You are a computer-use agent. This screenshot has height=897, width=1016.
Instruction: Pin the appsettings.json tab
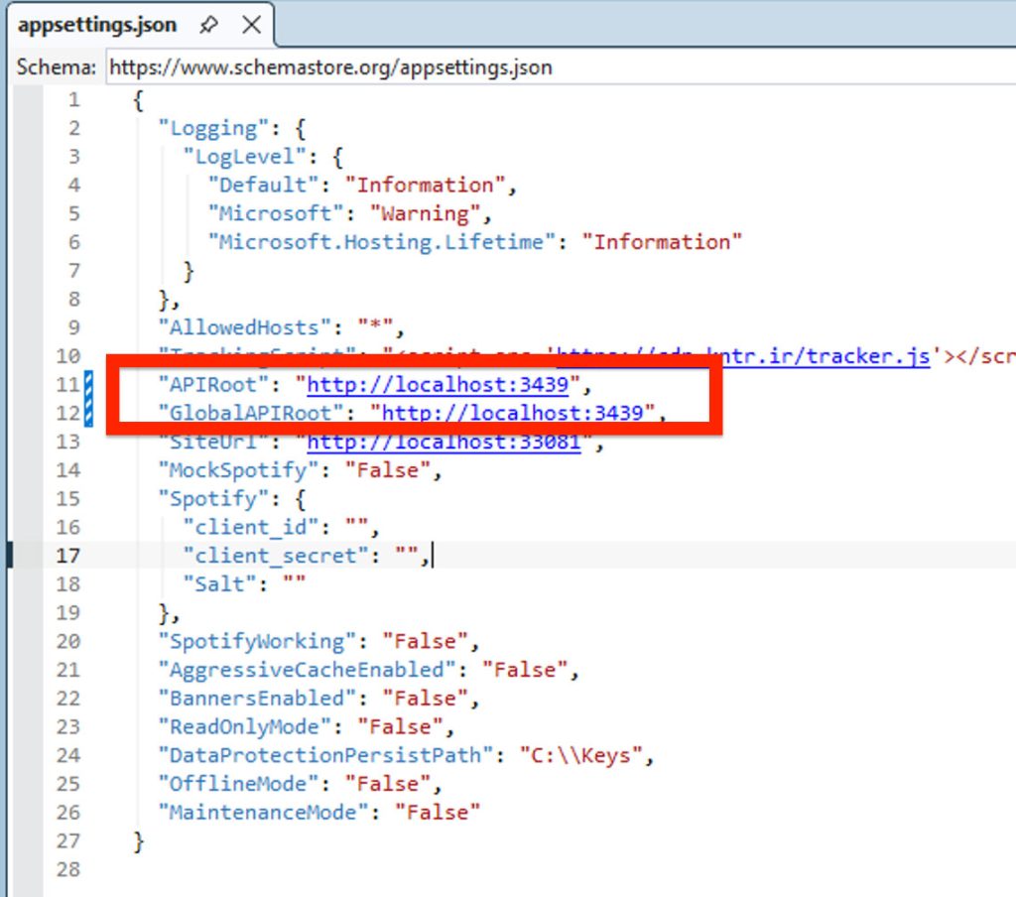(208, 25)
